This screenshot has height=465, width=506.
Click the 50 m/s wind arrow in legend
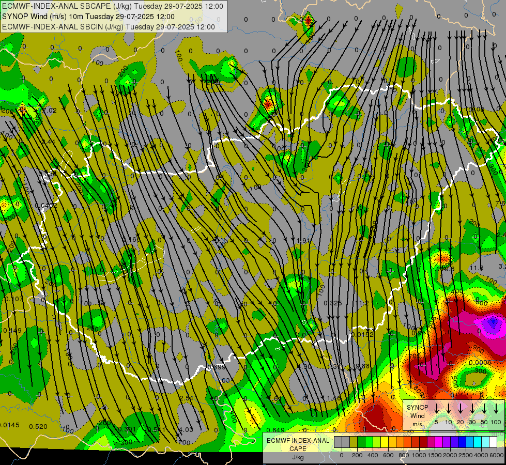pyautogui.click(x=484, y=408)
